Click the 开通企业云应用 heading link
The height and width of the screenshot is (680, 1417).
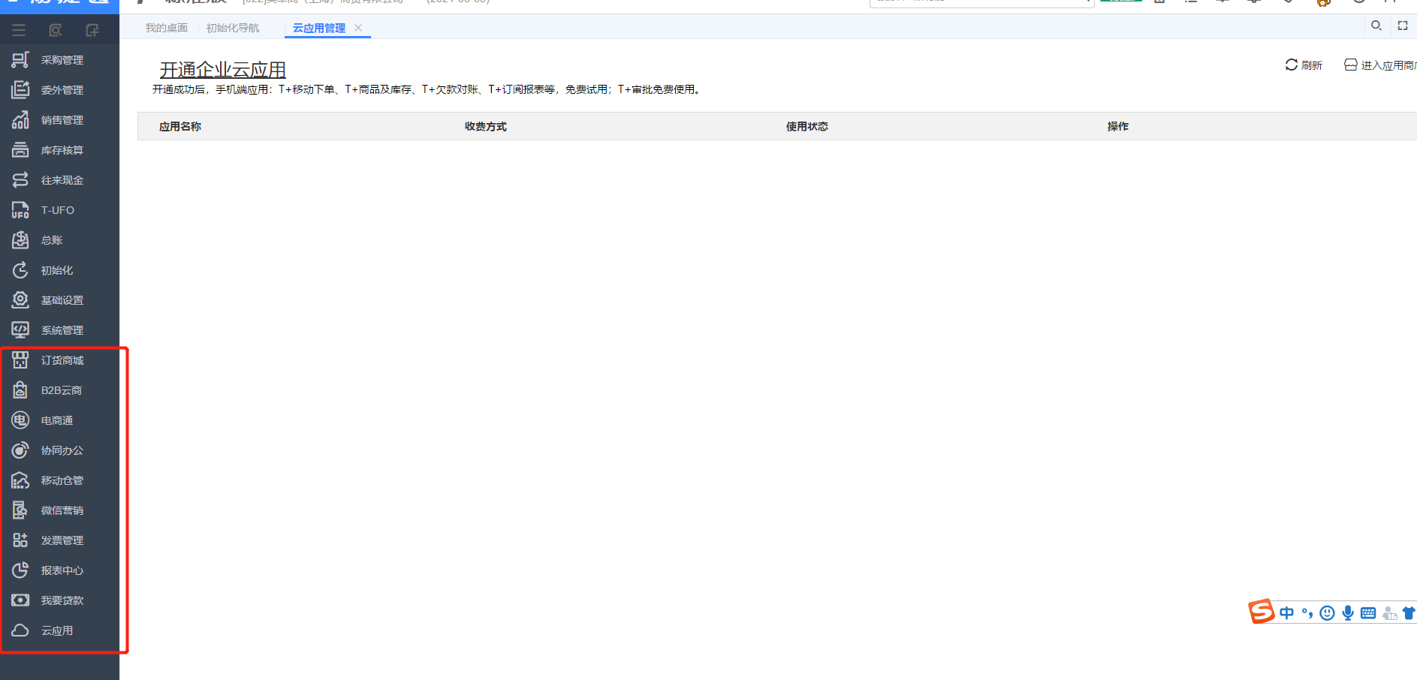click(223, 70)
